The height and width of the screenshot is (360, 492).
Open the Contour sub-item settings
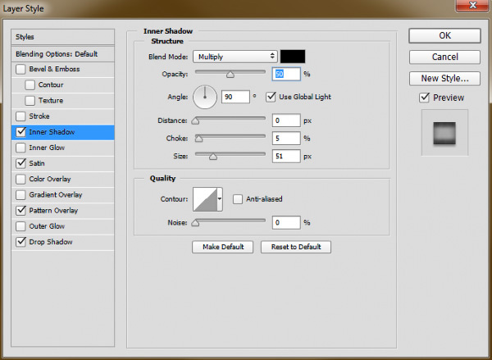pos(51,84)
